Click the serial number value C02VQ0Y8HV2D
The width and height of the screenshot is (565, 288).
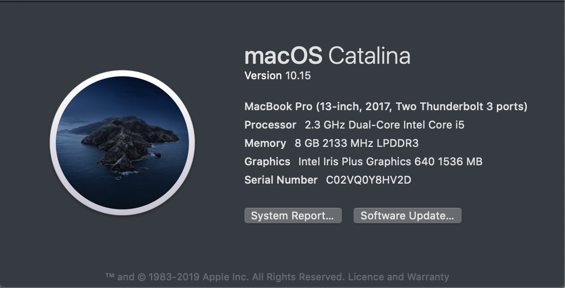368,180
